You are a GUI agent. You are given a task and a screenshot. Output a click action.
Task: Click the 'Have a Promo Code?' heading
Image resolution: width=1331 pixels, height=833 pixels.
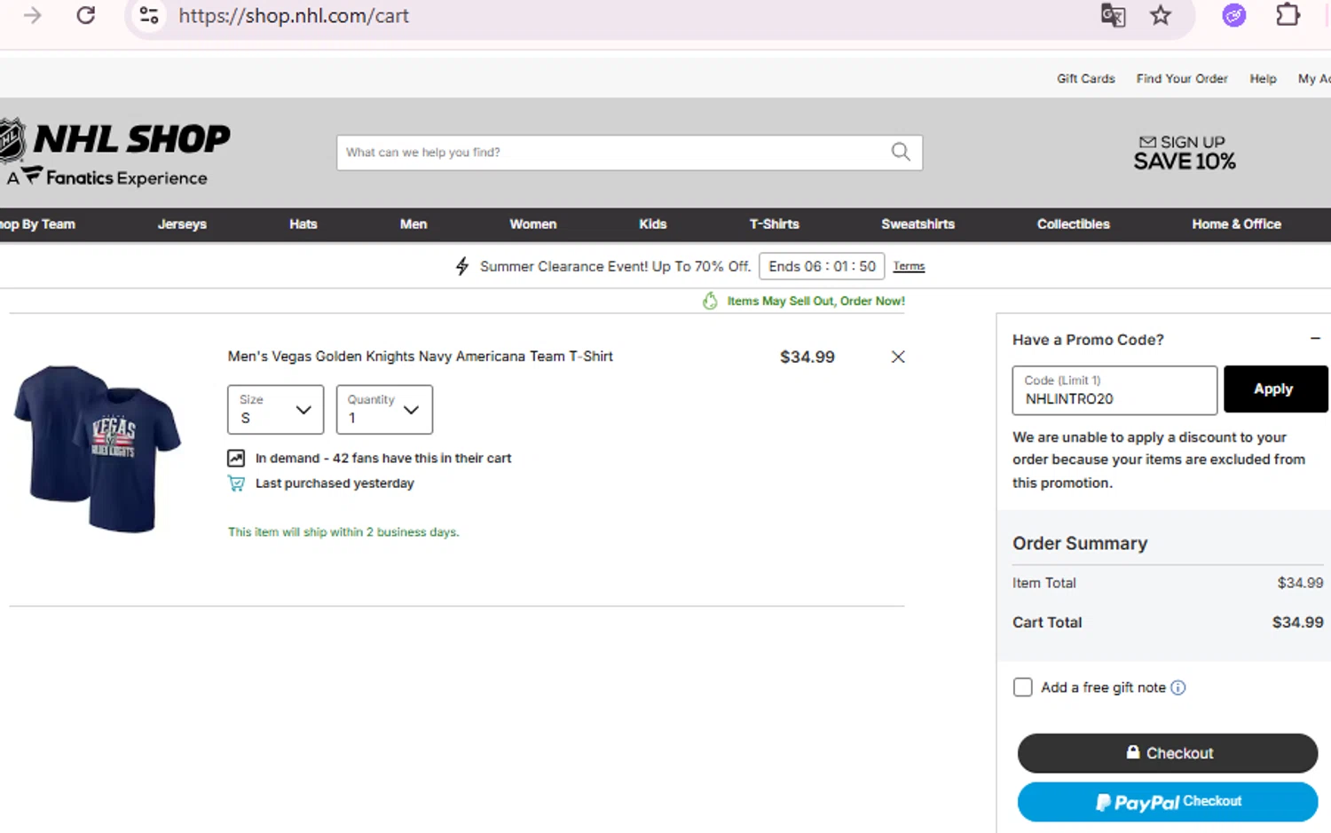[1088, 340]
